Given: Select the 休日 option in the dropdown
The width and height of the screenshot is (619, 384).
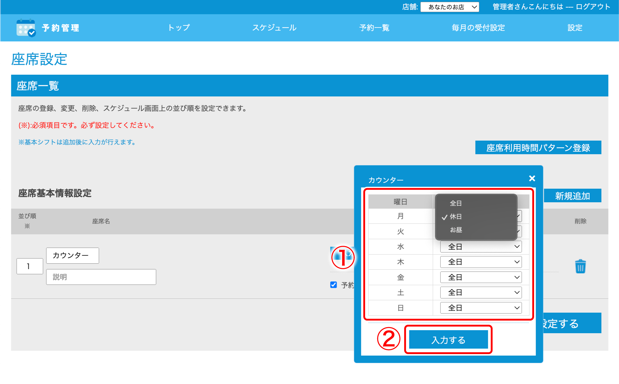Looking at the screenshot, I should coord(455,216).
